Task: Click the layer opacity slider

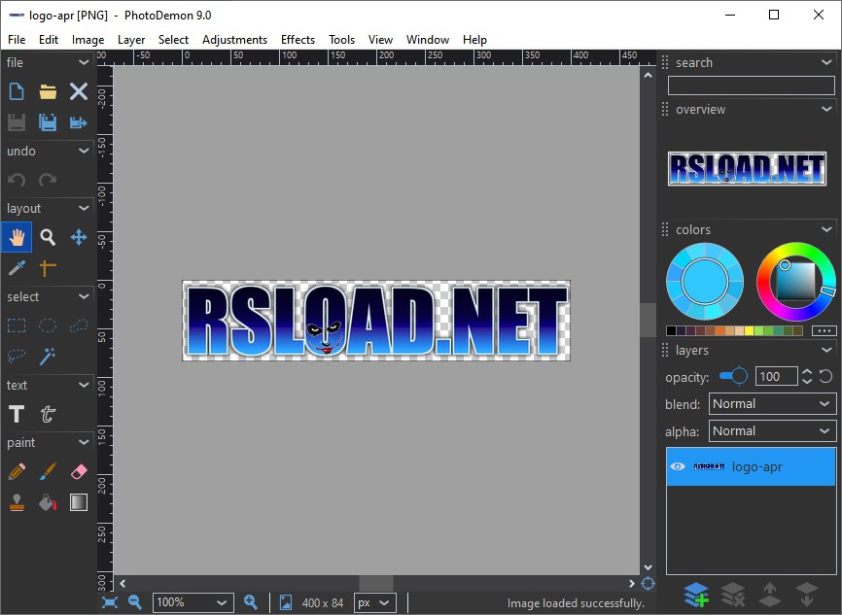Action: pyautogui.click(x=733, y=376)
